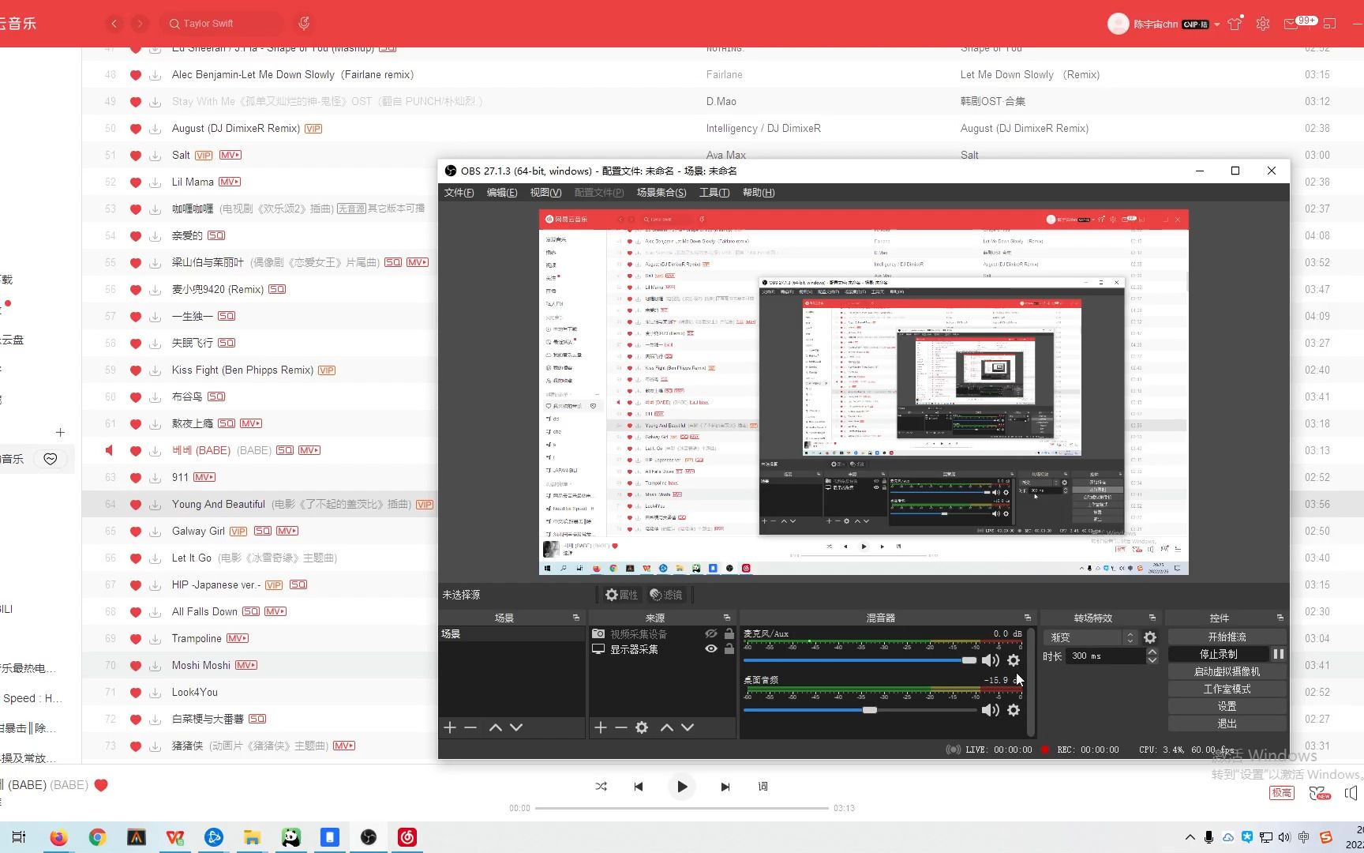Expand the user account dropdown arrow
Image resolution: width=1364 pixels, height=853 pixels.
click(1217, 24)
